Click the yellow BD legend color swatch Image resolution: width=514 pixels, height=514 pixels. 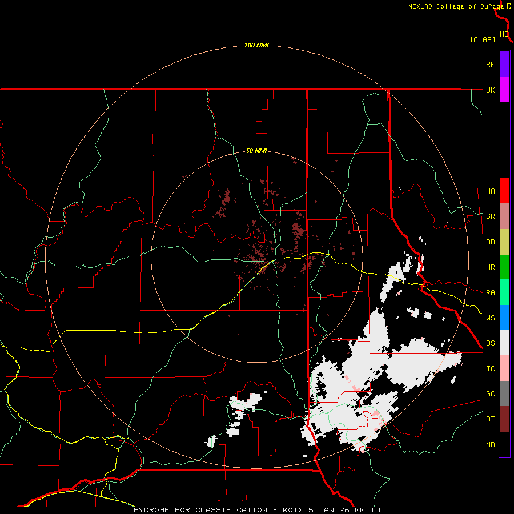504,242
